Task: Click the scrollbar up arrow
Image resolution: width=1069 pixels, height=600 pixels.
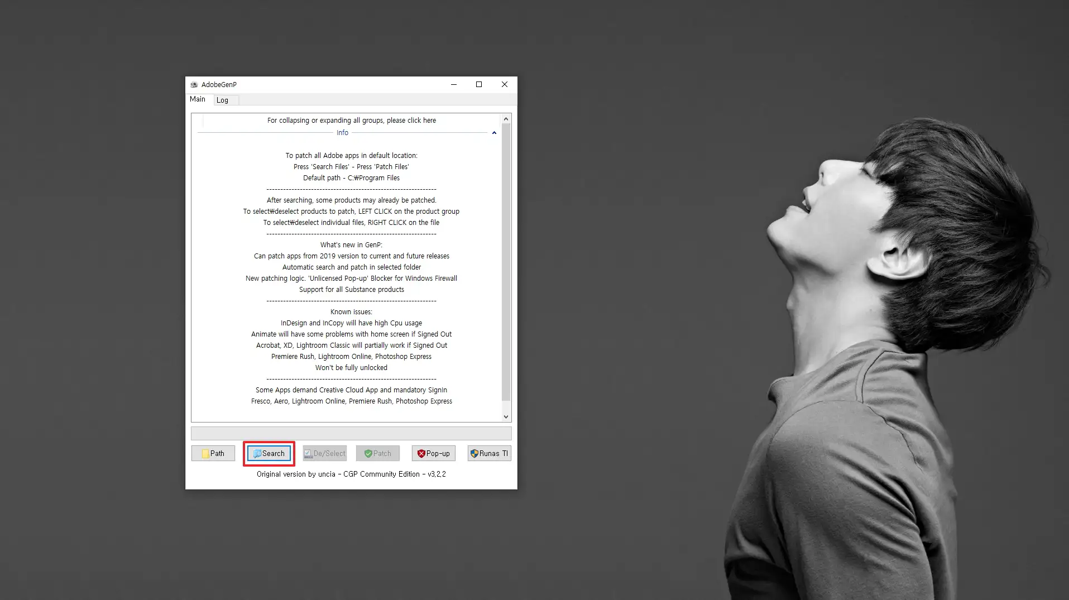Action: [506, 119]
